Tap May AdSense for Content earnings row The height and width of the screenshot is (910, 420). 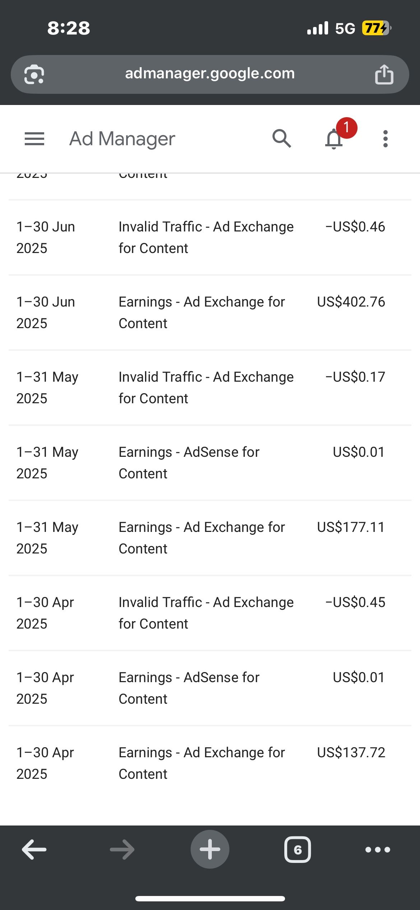click(210, 463)
